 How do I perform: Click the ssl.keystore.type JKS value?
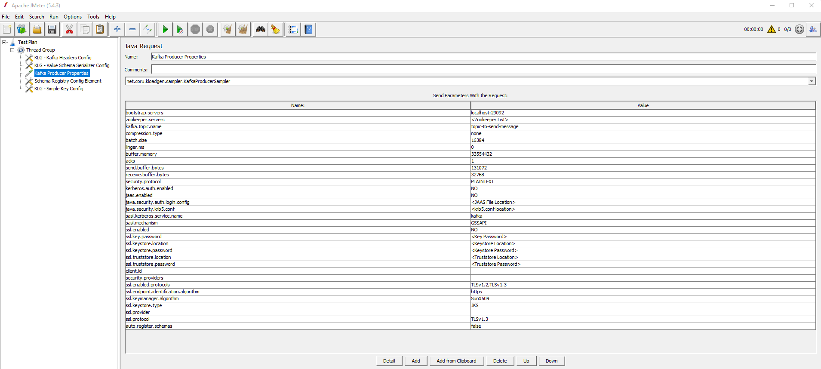[643, 305]
